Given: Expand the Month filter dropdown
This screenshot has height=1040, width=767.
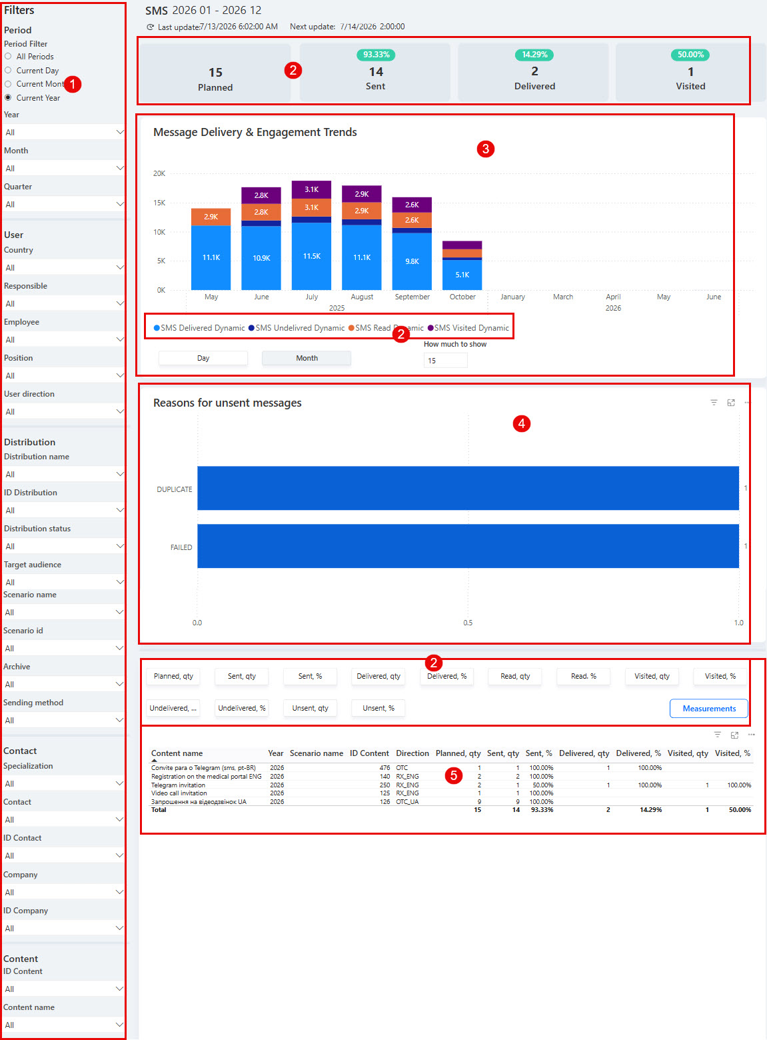Looking at the screenshot, I should (63, 168).
